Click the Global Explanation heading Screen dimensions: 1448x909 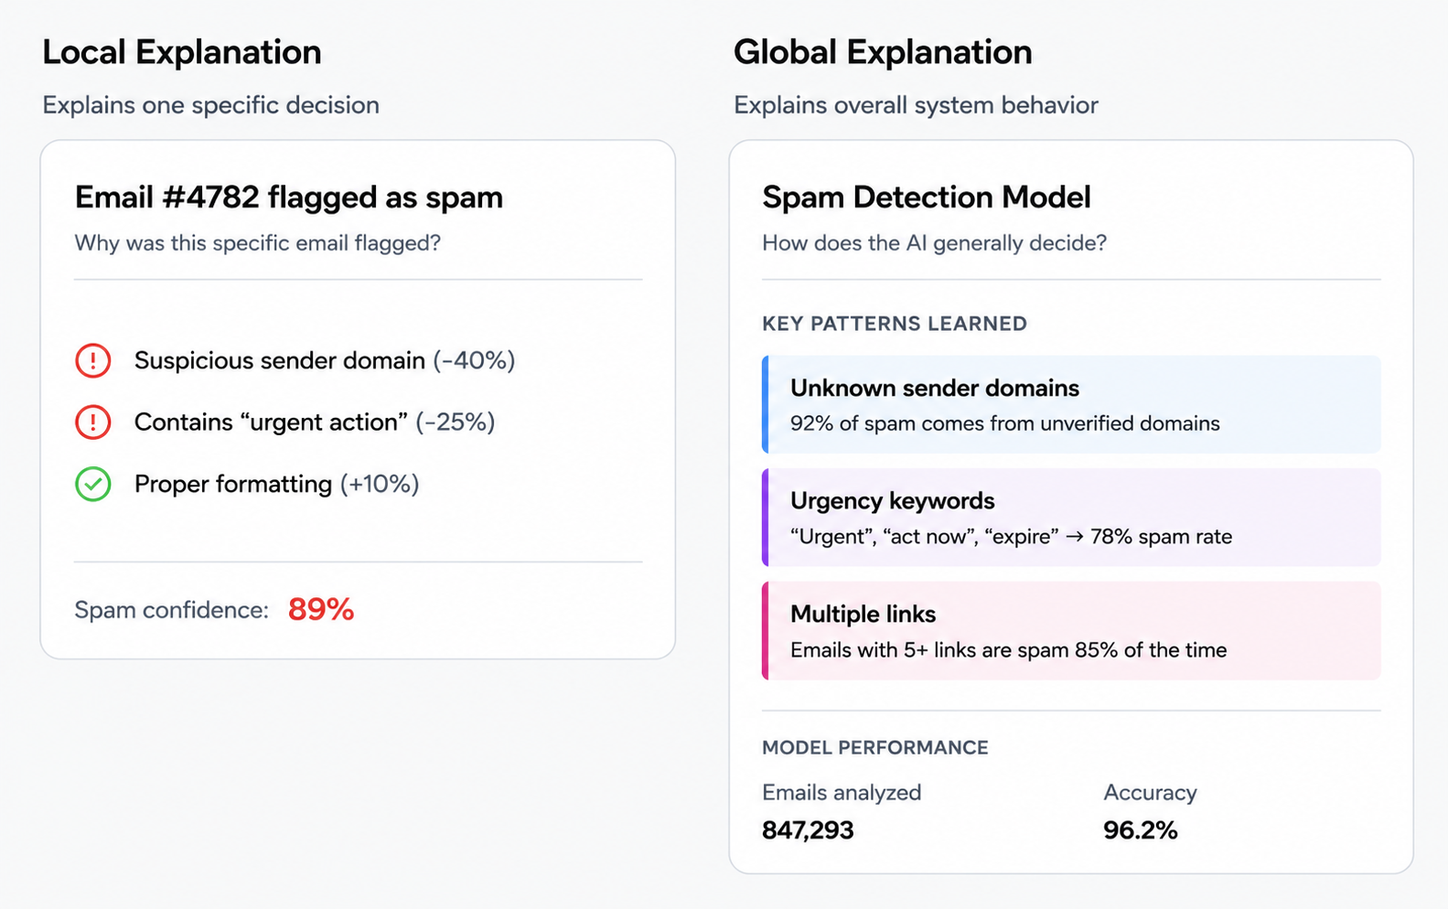[x=883, y=52]
